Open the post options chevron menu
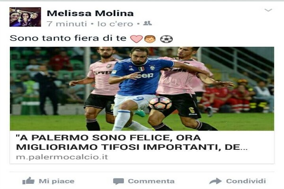The image size is (284, 189). coord(268,10)
